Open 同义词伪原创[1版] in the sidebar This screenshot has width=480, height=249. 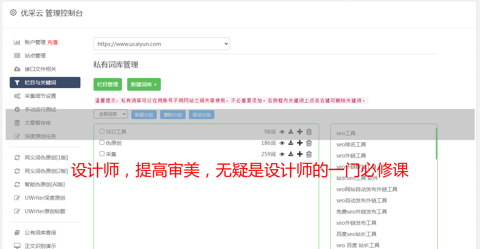46,158
